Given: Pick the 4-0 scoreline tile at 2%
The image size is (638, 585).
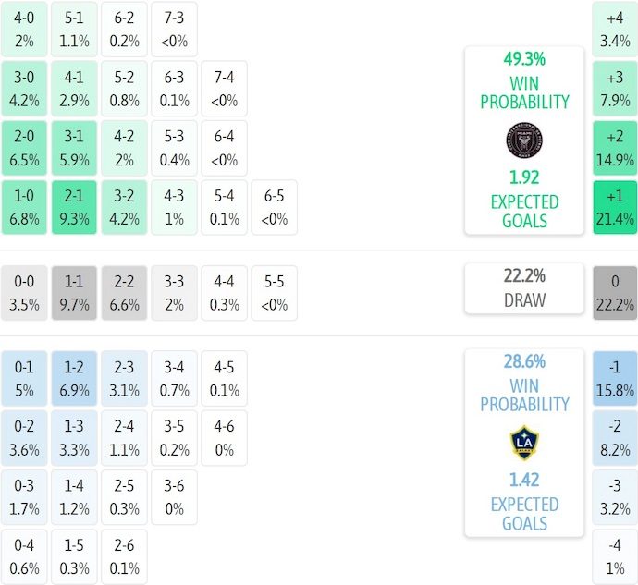Looking at the screenshot, I should [x=24, y=30].
